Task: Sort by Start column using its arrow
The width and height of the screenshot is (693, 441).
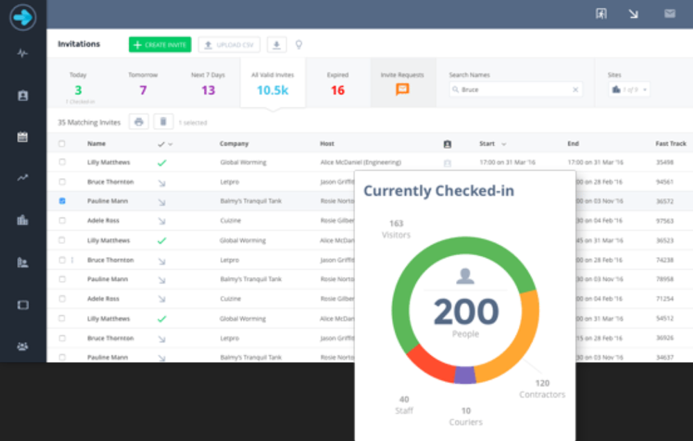Action: 502,143
